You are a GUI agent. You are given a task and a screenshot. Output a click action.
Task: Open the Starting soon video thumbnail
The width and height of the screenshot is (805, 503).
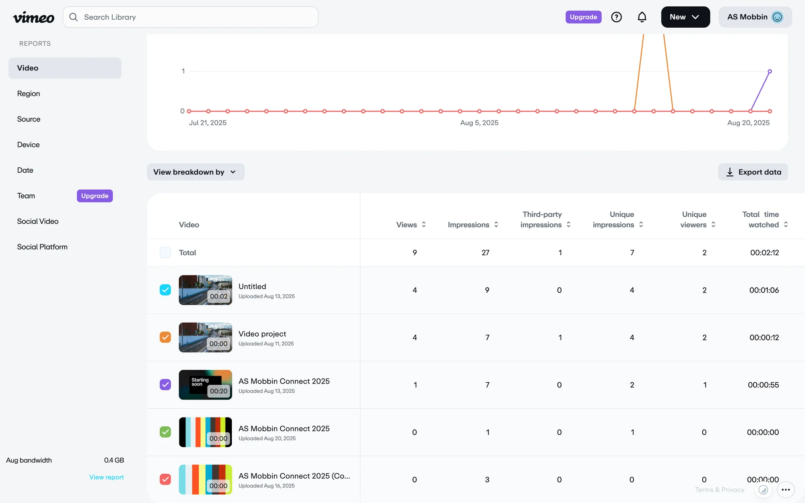[205, 385]
